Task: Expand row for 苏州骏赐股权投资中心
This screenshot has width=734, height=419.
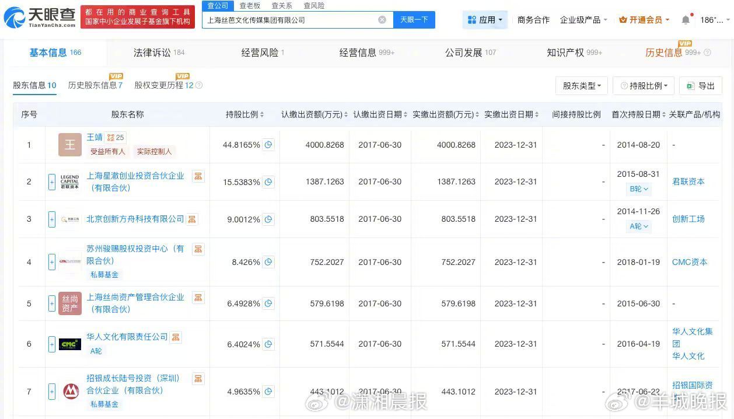Action: click(52, 263)
